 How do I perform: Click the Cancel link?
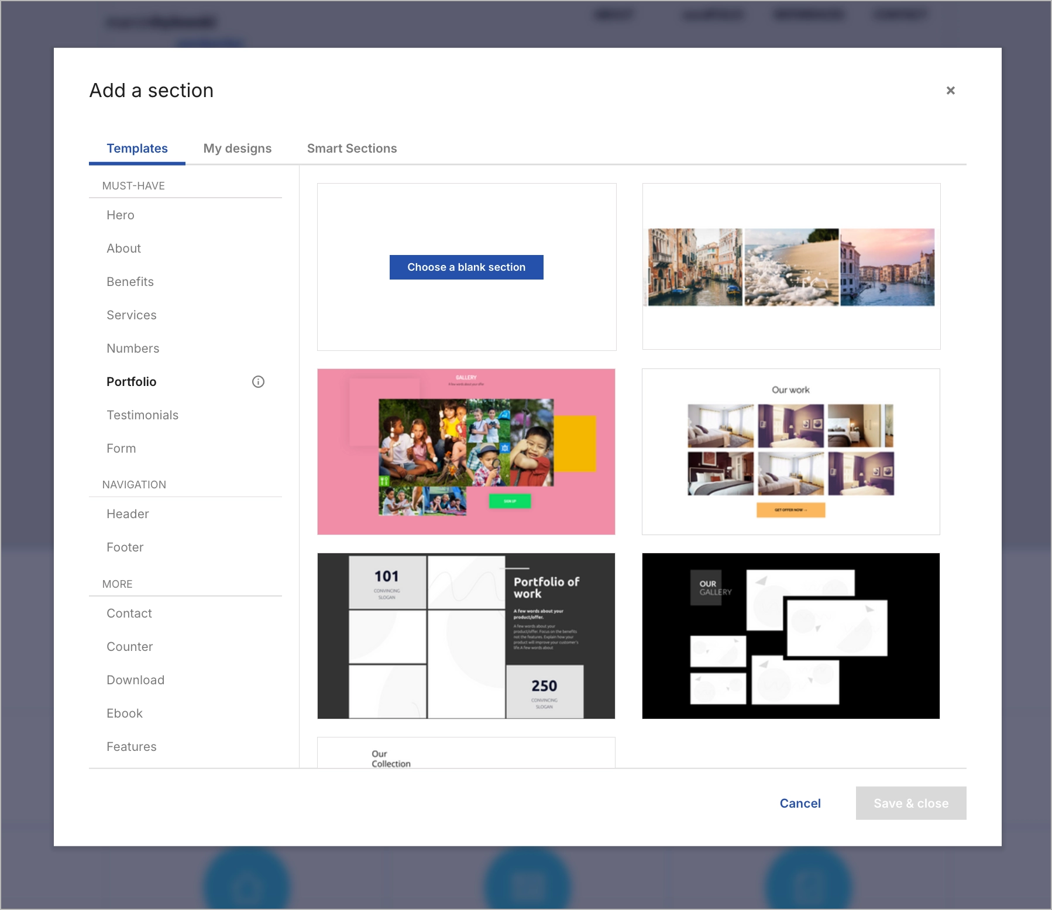pyautogui.click(x=800, y=803)
